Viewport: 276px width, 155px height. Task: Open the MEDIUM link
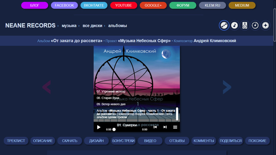242,5
